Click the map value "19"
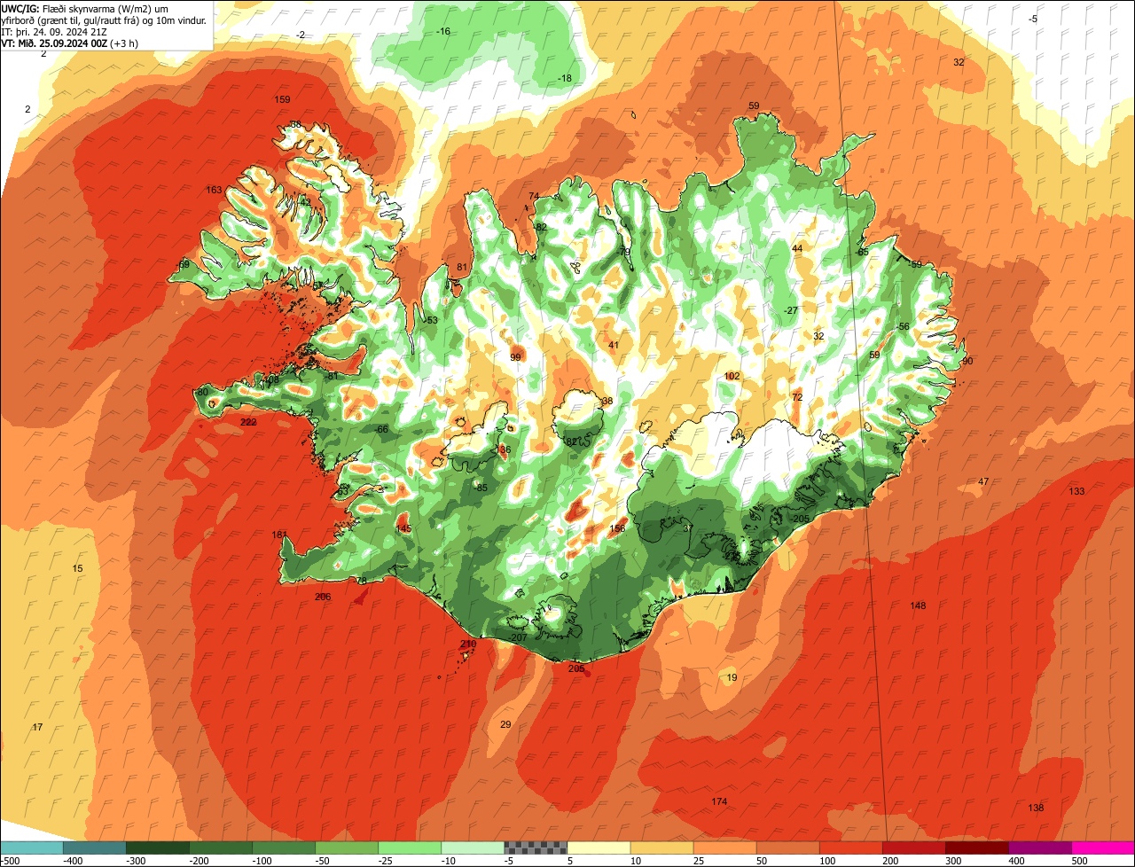The image size is (1135, 867). pyautogui.click(x=732, y=677)
